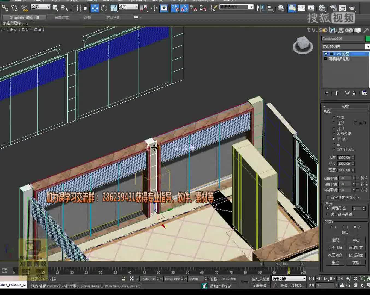370x295 pixels.
Task: Click the 重置 reset button
Action: click(x=335, y=263)
